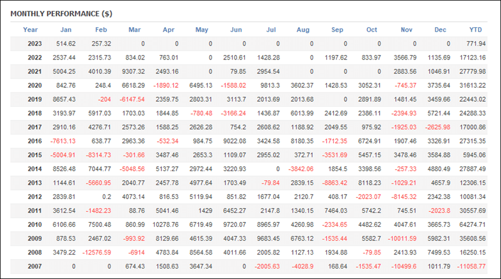
Task: Select the Dec column header
Action: (440, 29)
